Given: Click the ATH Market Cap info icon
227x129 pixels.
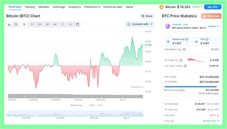Looking at the screenshot, I should coord(184,49).
